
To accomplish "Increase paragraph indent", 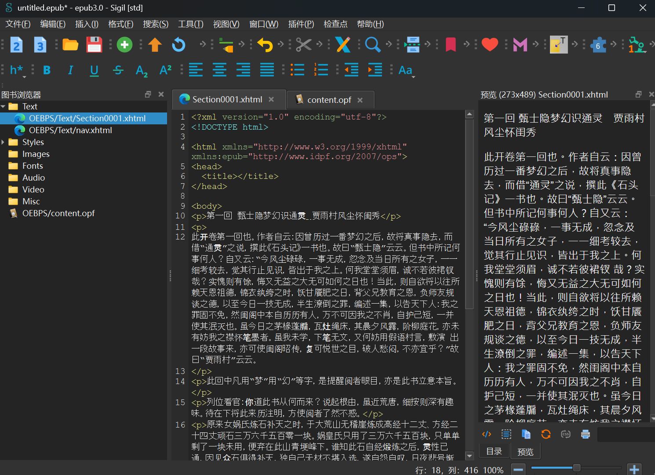I will 375,70.
